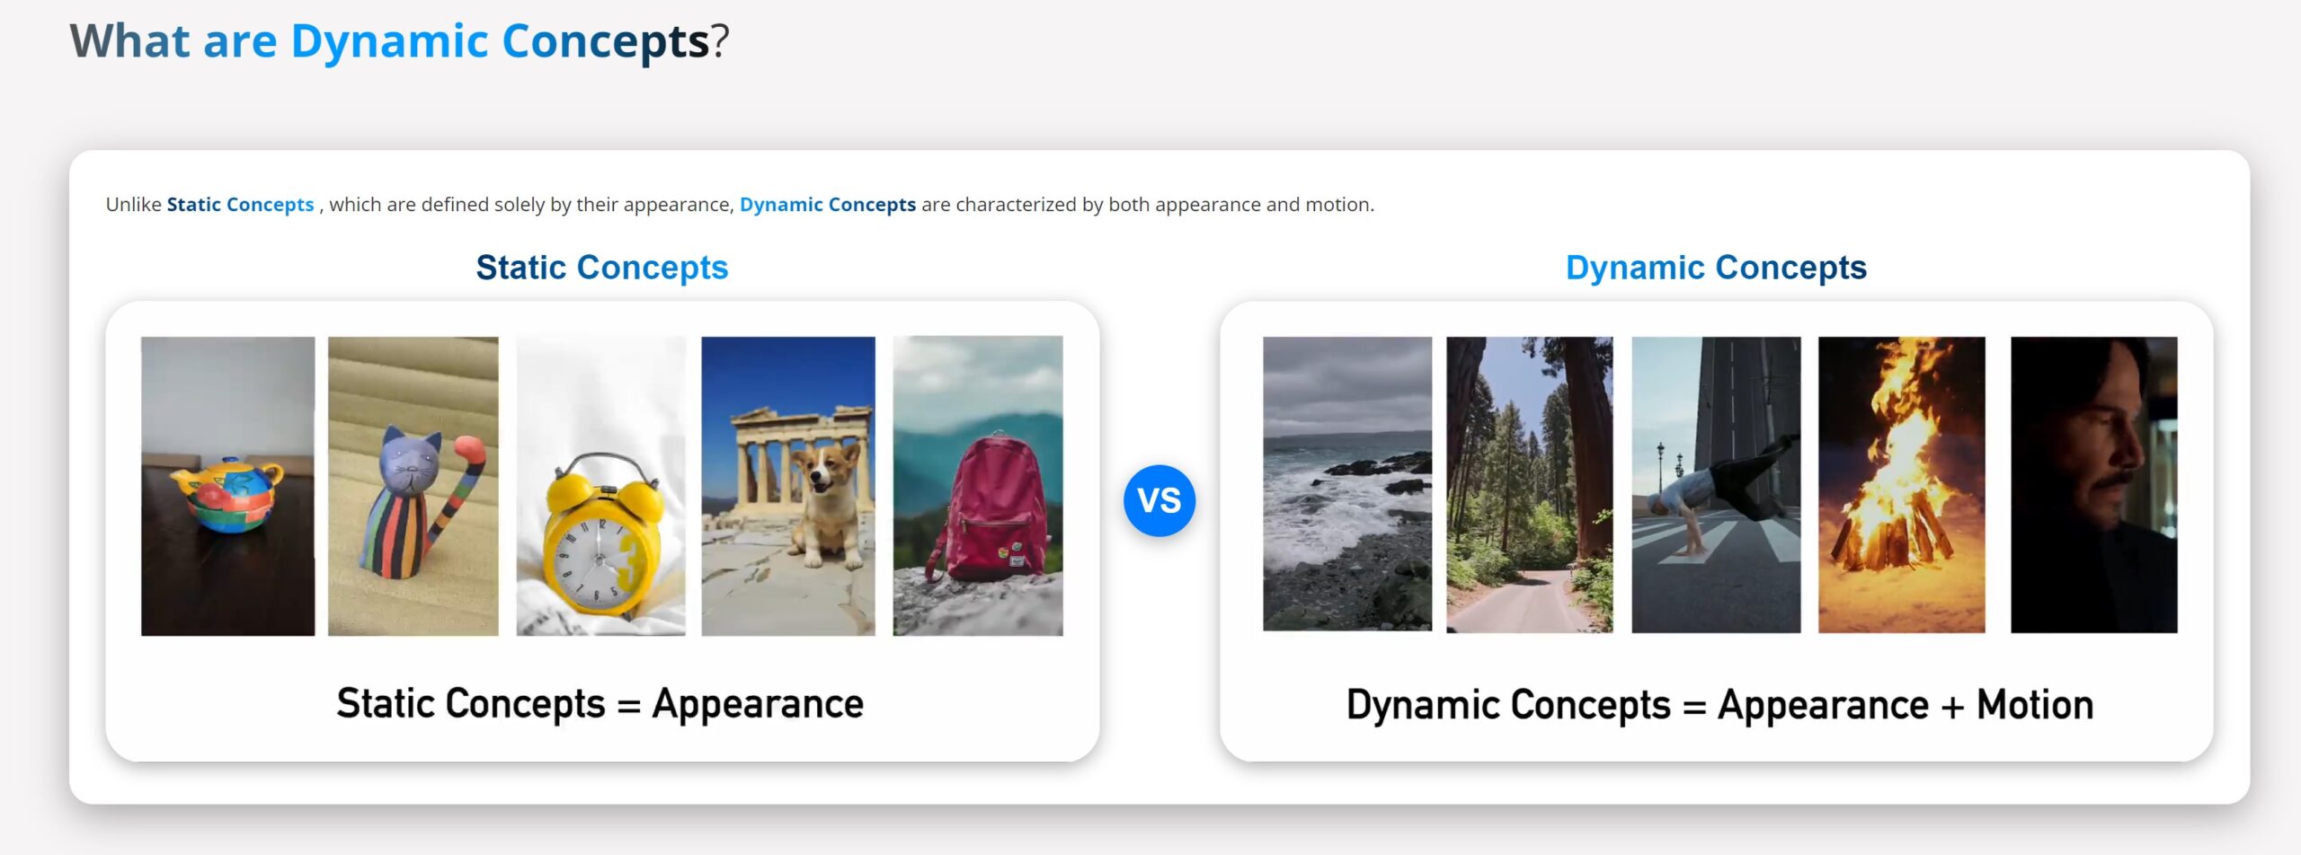The width and height of the screenshot is (2301, 855).
Task: Play the bonfire flames video
Action: coord(1902,485)
